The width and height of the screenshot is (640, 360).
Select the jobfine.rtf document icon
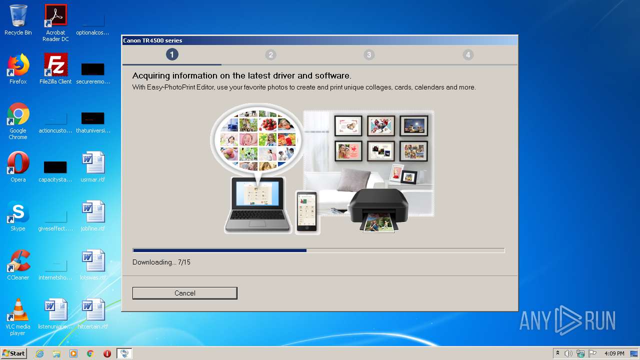[93, 216]
